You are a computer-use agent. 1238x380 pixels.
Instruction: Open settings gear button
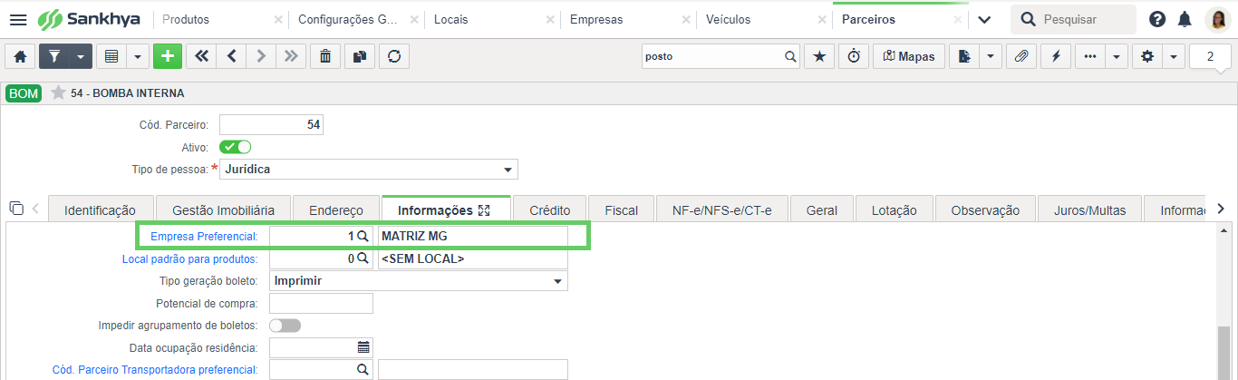[1147, 56]
